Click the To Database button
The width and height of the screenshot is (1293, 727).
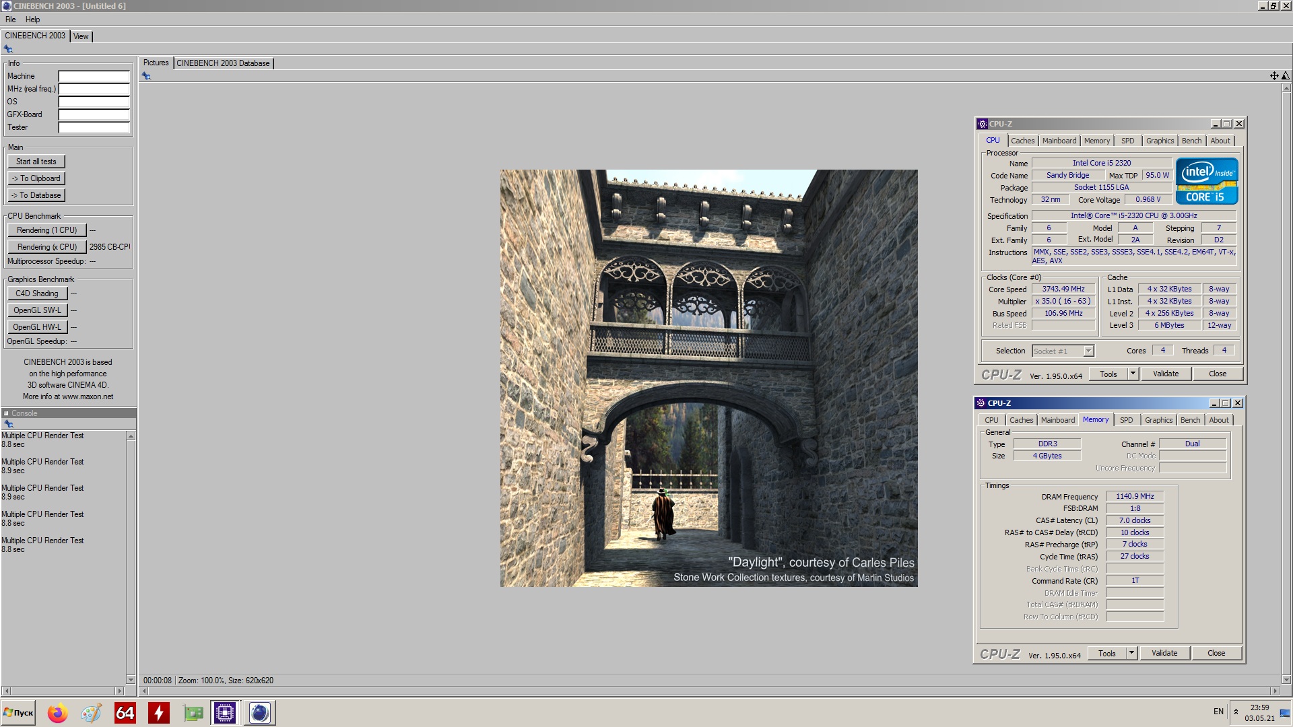[x=36, y=195]
